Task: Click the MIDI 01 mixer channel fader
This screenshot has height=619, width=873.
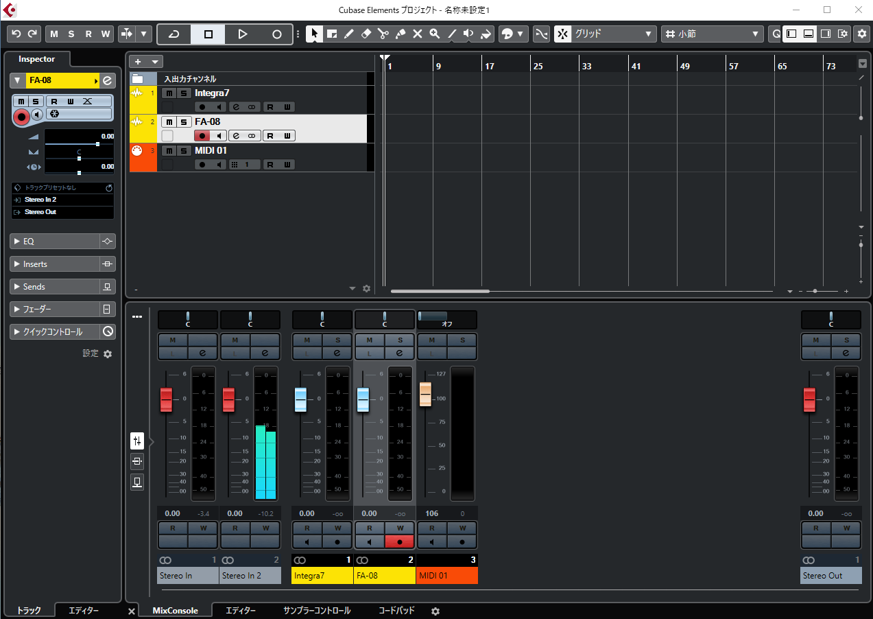Action: point(425,395)
